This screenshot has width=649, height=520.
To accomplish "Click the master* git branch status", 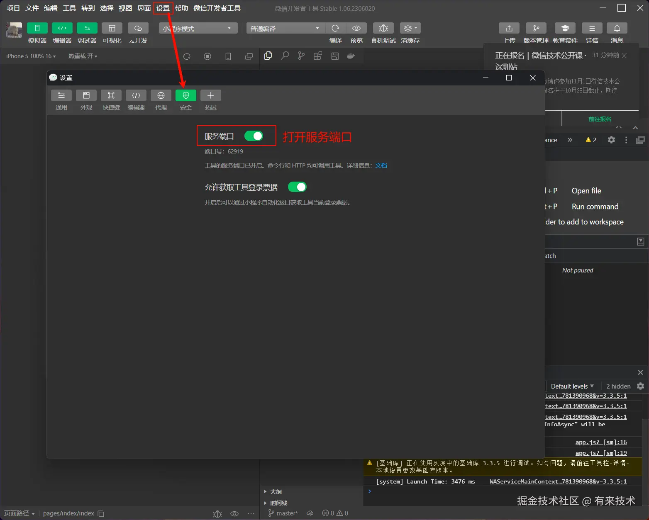I will (283, 513).
